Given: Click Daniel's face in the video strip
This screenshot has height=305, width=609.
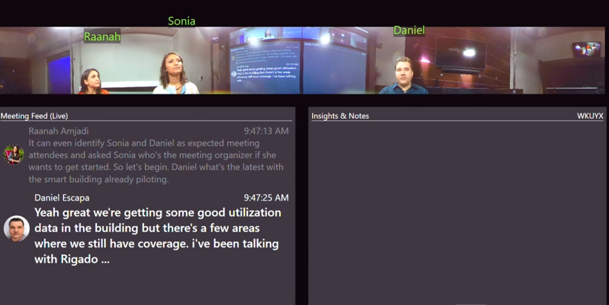Looking at the screenshot, I should 404,71.
